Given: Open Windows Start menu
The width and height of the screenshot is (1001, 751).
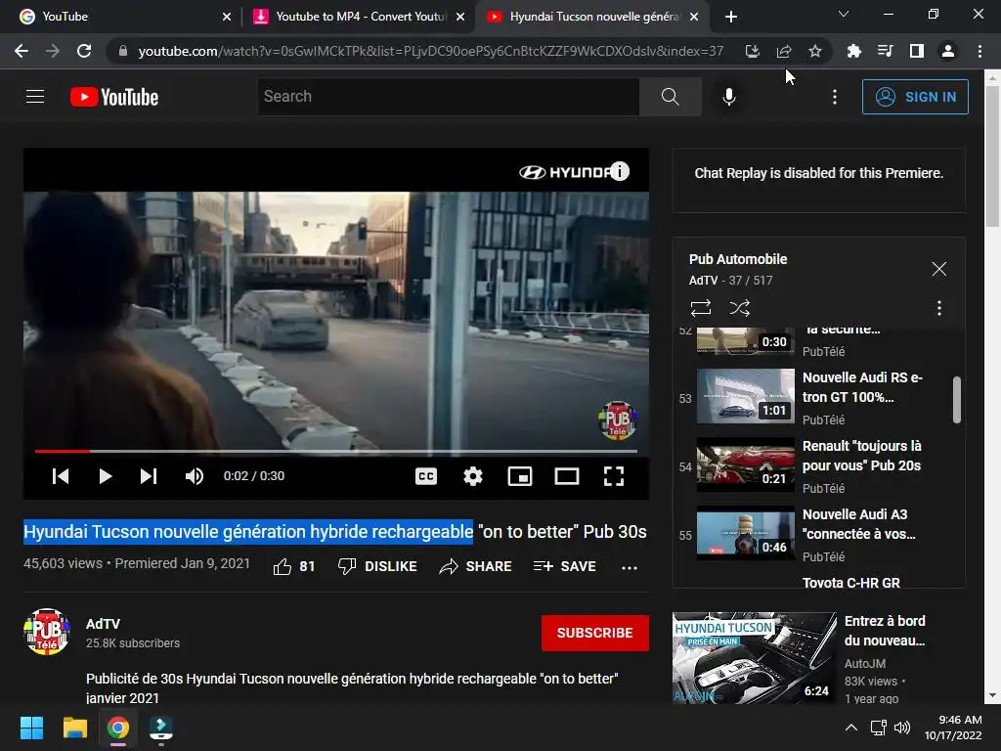Looking at the screenshot, I should (31, 728).
